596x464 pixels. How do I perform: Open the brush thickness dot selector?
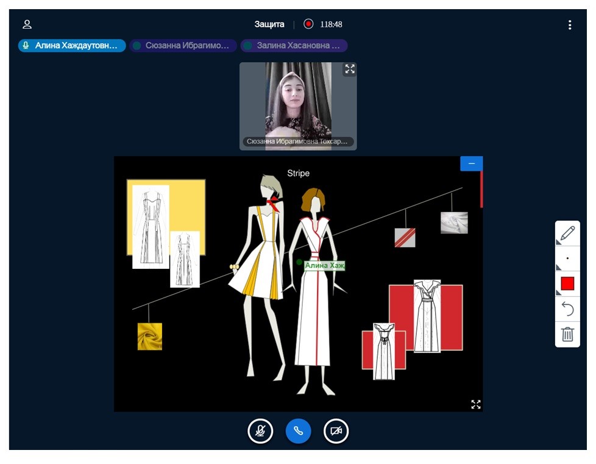[567, 259]
